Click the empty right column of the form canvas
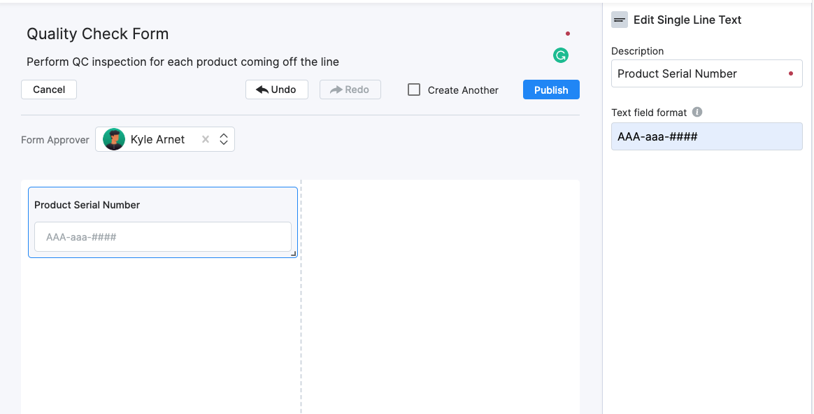The image size is (814, 414). 441,294
